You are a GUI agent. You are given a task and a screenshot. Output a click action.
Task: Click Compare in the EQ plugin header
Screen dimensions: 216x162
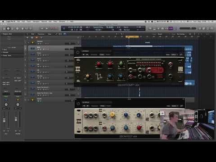pyautogui.click(x=94, y=106)
